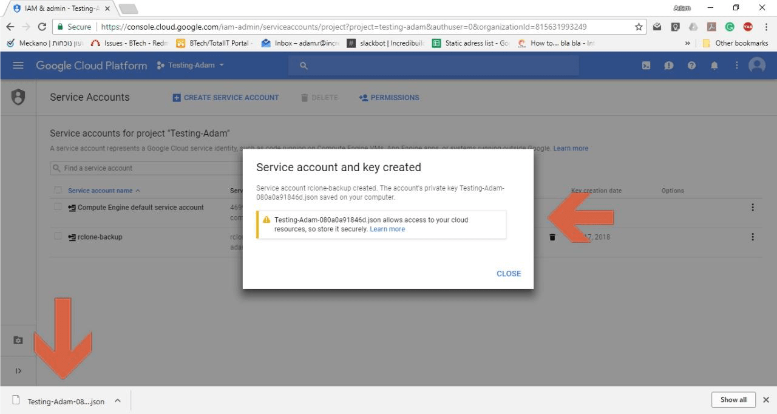Open options for Compute Engine default account
This screenshot has width=777, height=414.
click(x=753, y=208)
